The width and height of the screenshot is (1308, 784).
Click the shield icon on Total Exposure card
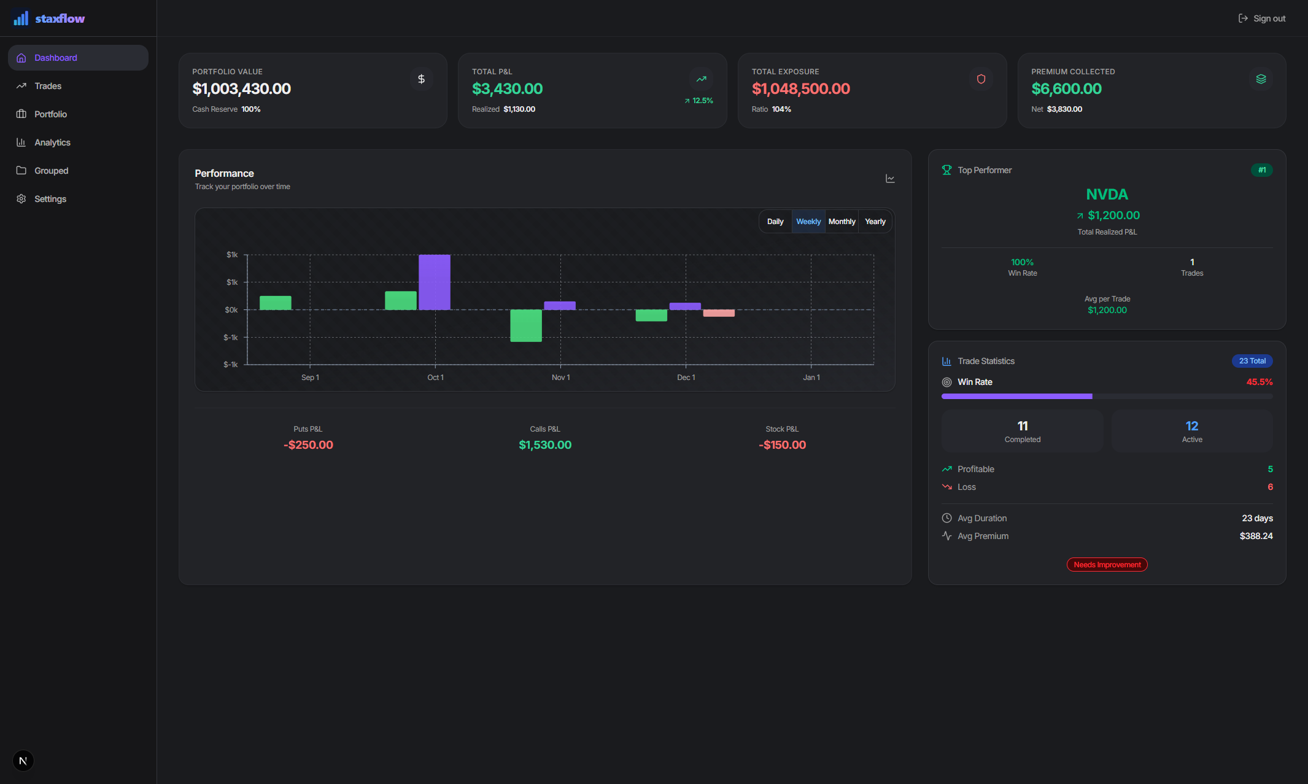(x=981, y=79)
